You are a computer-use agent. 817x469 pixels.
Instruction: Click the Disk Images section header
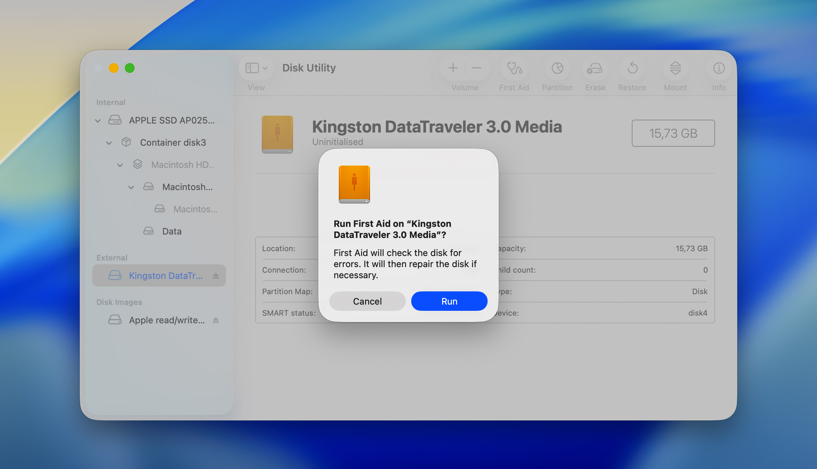coord(119,302)
